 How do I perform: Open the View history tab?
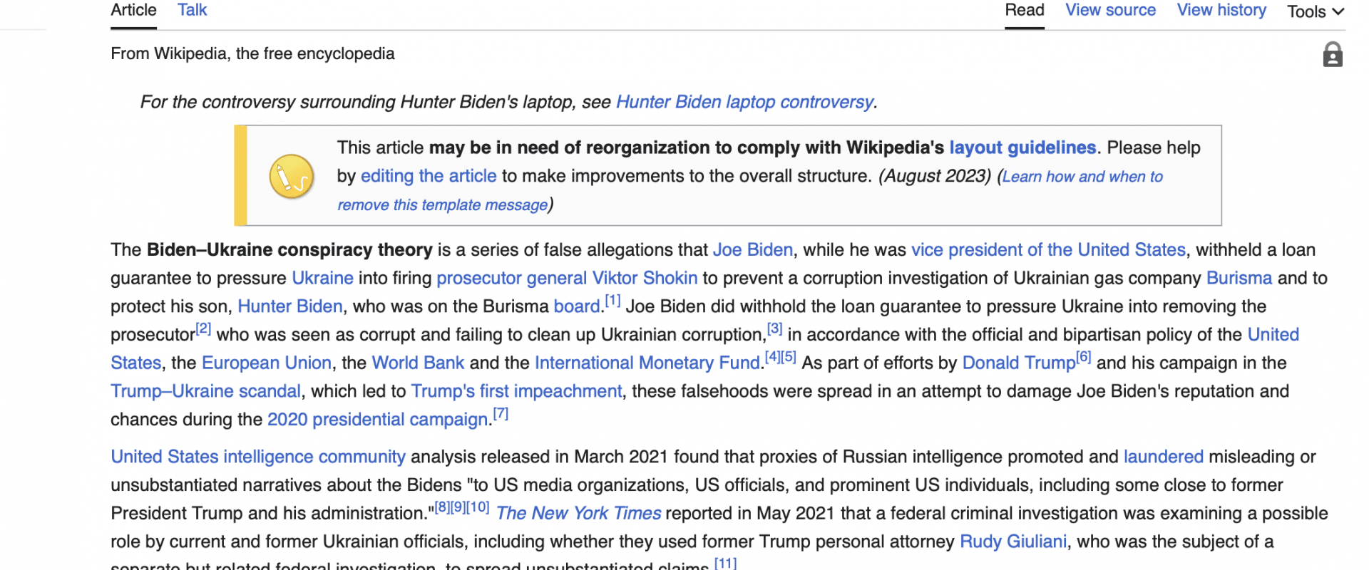1221,10
